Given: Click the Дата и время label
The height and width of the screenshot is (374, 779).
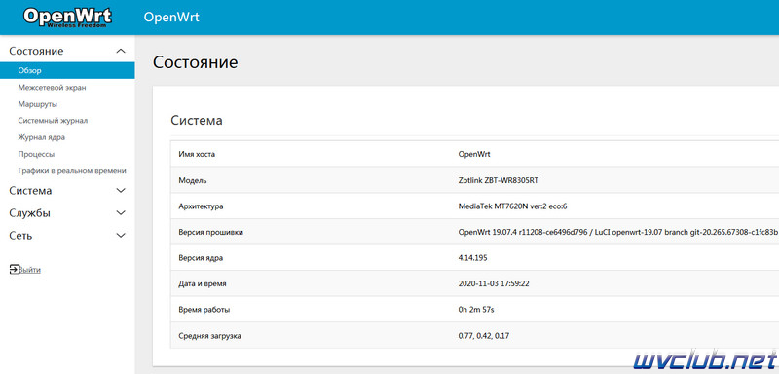Looking at the screenshot, I should pos(203,284).
